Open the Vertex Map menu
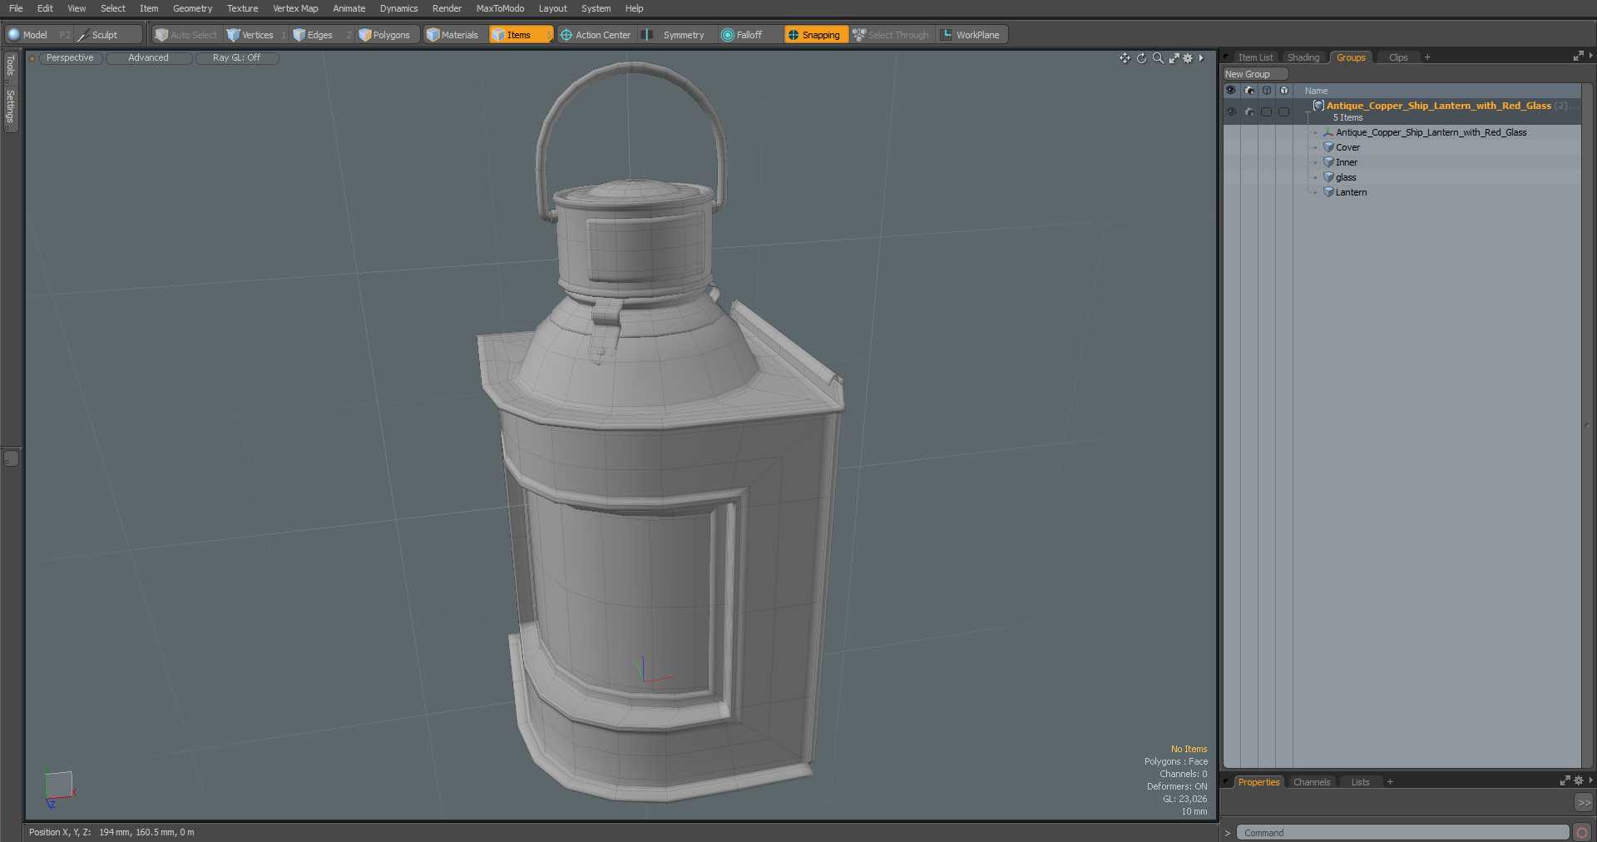The image size is (1597, 842). coord(295,8)
